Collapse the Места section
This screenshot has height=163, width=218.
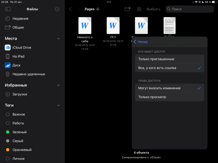tap(58, 38)
